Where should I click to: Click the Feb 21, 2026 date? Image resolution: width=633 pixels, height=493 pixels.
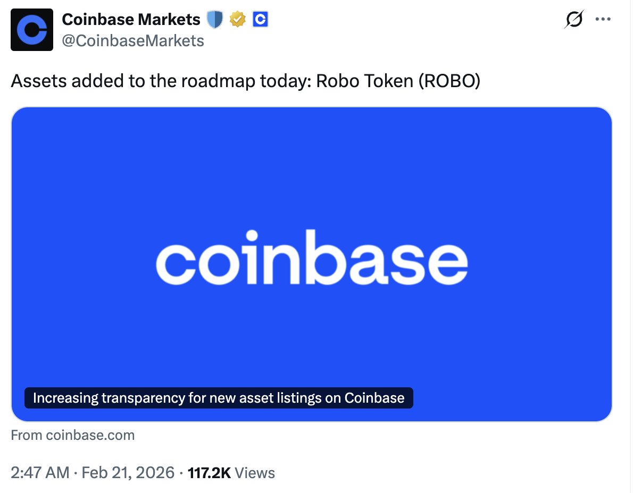pos(128,472)
